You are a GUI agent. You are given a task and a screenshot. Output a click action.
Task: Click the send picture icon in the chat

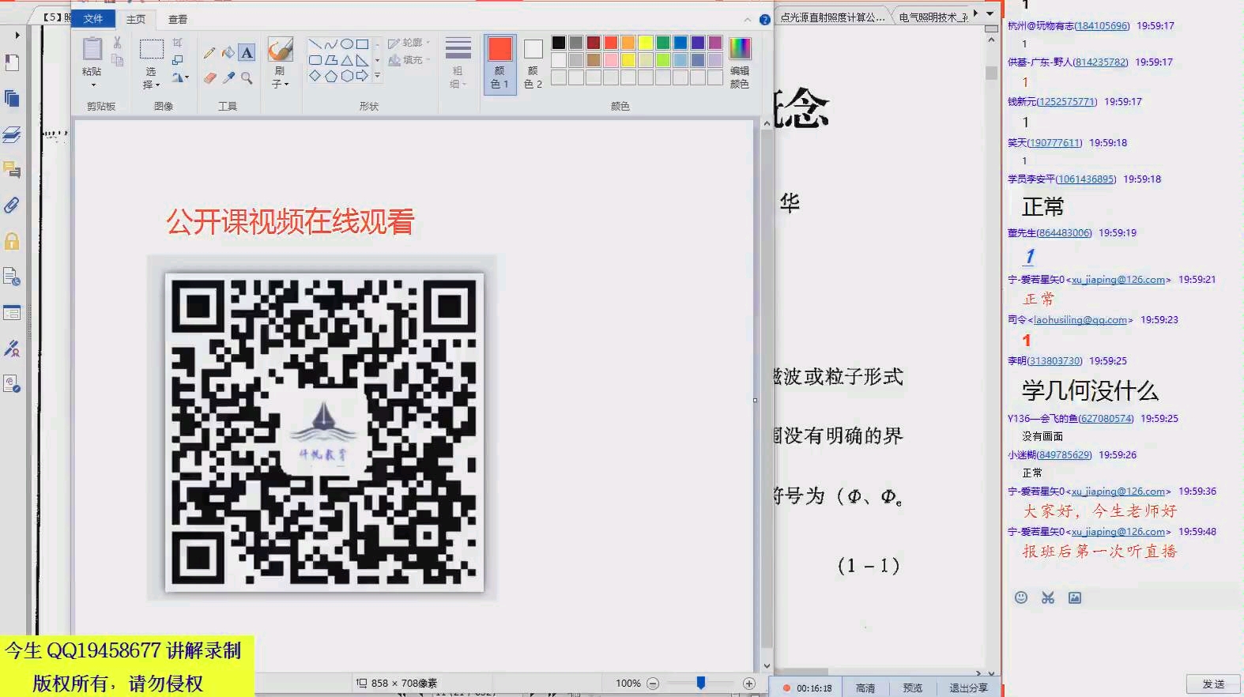[1075, 597]
